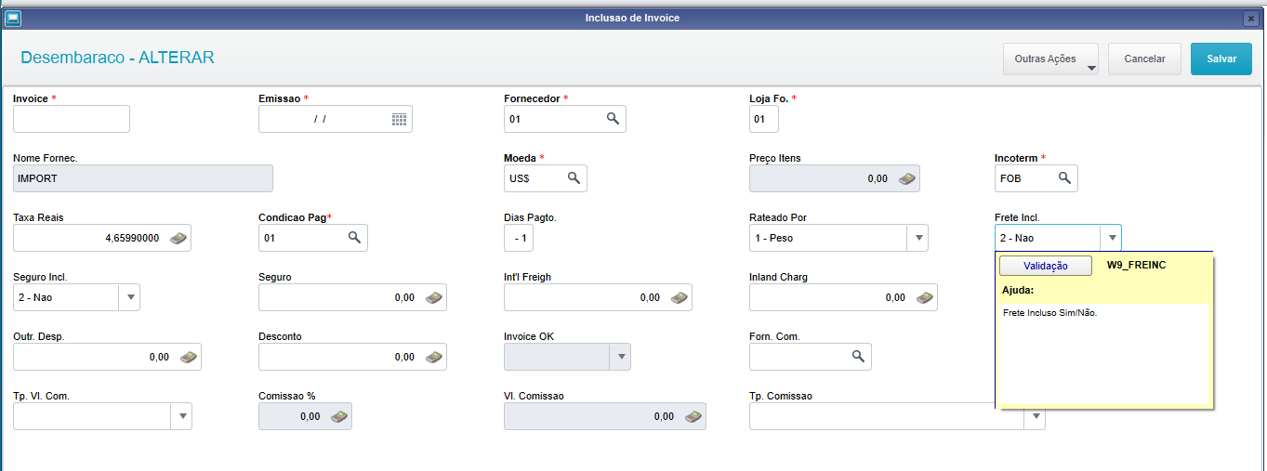
Task: Expand the Invoice OK dropdown
Action: [x=620, y=357]
